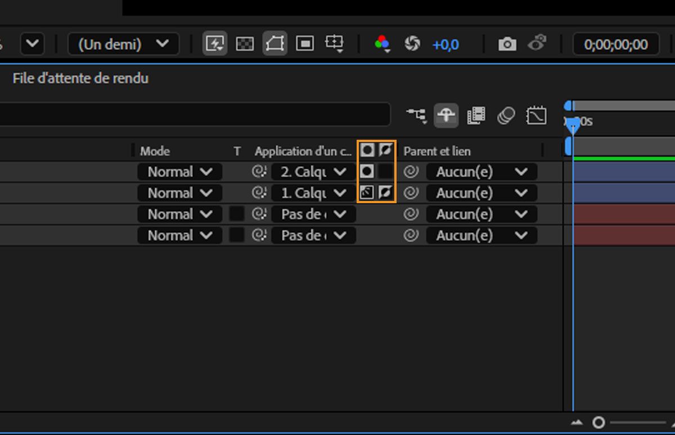Screen dimensions: 675x435
Task: Click the 0;00;00;00 timecode field
Action: pyautogui.click(x=615, y=44)
